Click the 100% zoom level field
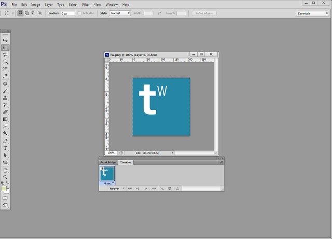 click(111, 153)
